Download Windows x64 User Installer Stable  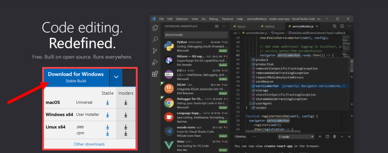(107, 115)
